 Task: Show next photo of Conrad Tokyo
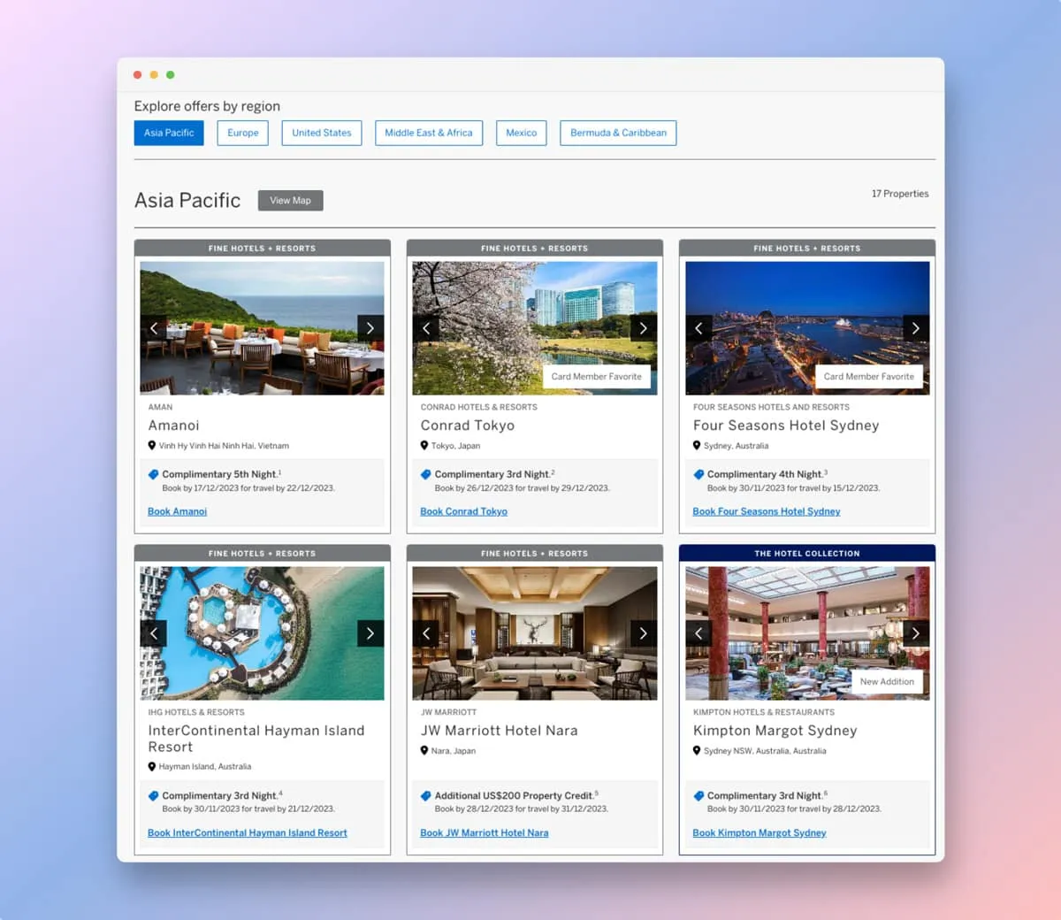point(644,328)
